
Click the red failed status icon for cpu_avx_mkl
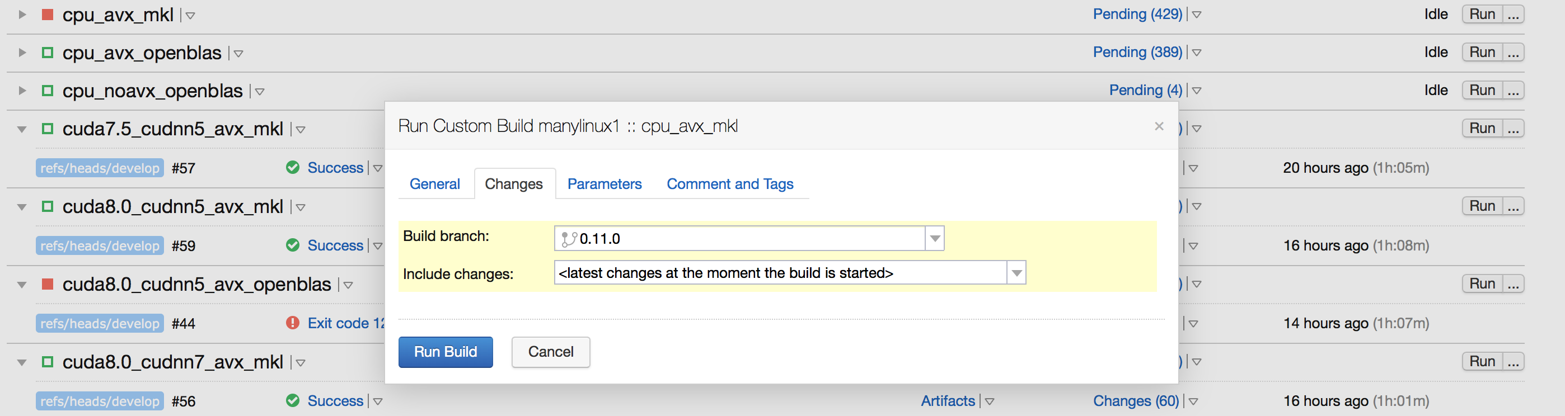(48, 15)
